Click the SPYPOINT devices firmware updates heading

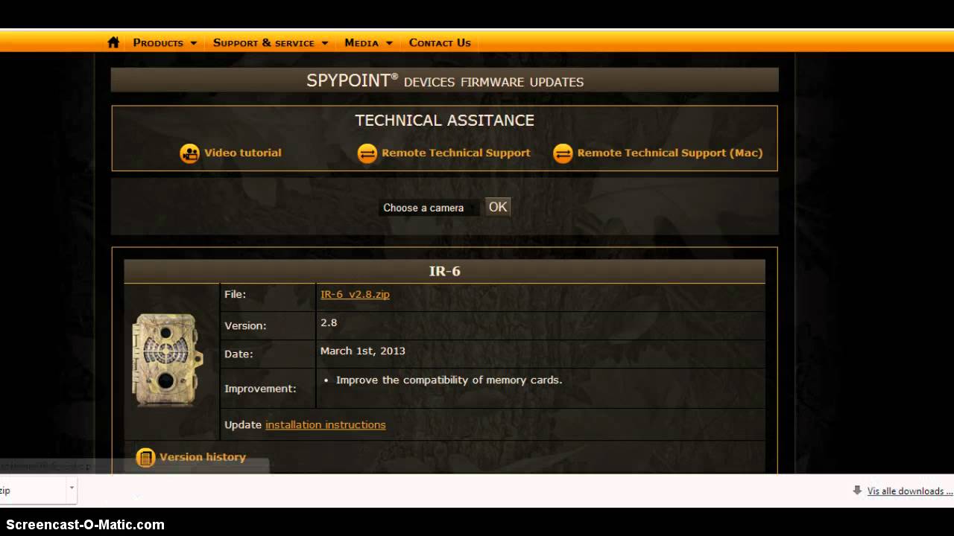(445, 80)
